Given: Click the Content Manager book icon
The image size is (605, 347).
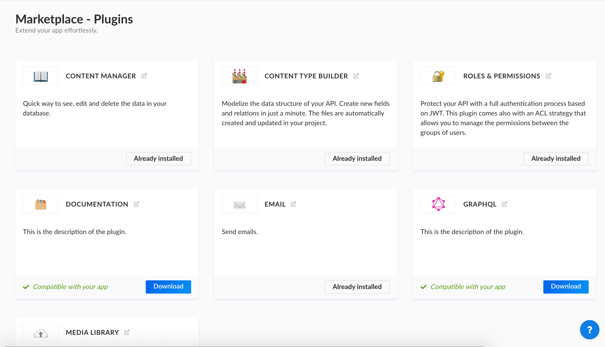Looking at the screenshot, I should (41, 76).
